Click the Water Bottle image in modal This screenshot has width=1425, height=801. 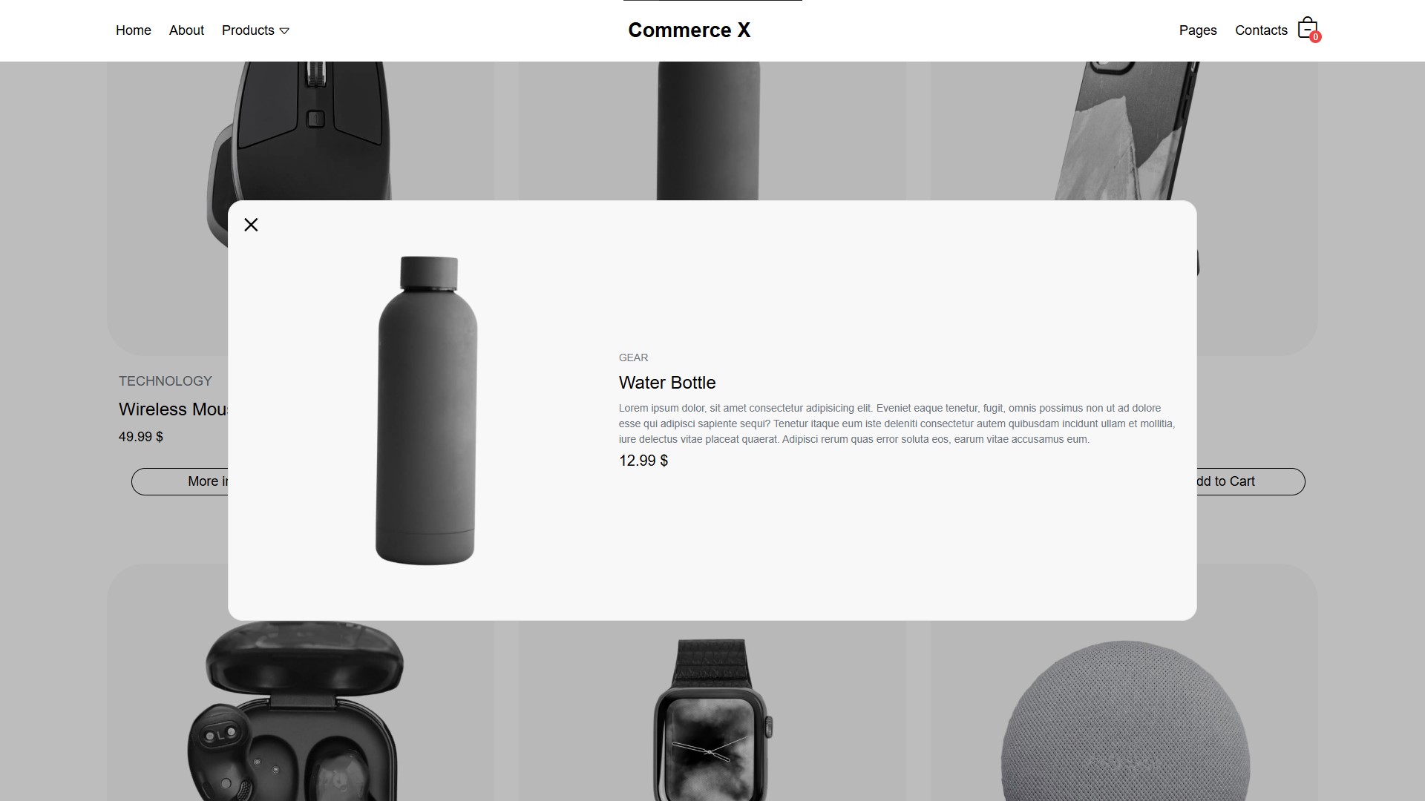point(426,410)
